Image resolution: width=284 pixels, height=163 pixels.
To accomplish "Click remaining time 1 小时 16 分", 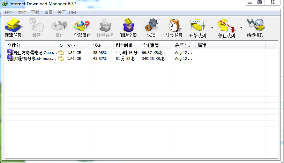I will (x=127, y=53).
